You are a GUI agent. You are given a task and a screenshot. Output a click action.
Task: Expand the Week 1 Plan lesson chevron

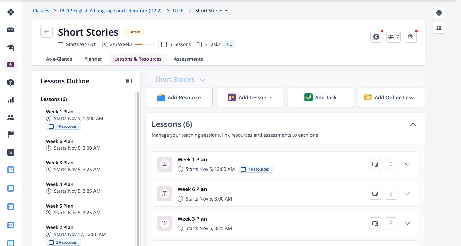tap(407, 164)
